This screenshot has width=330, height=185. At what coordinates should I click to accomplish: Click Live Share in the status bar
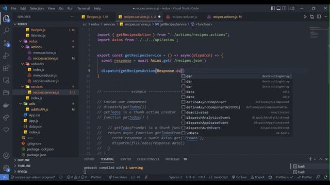point(118,177)
